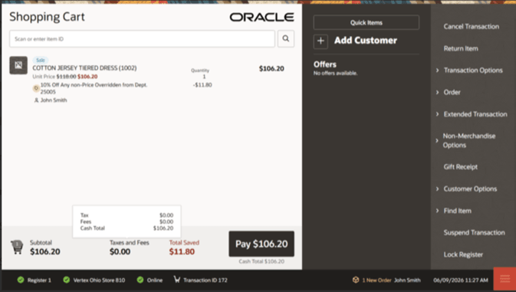Click the Online status text

tap(155, 281)
